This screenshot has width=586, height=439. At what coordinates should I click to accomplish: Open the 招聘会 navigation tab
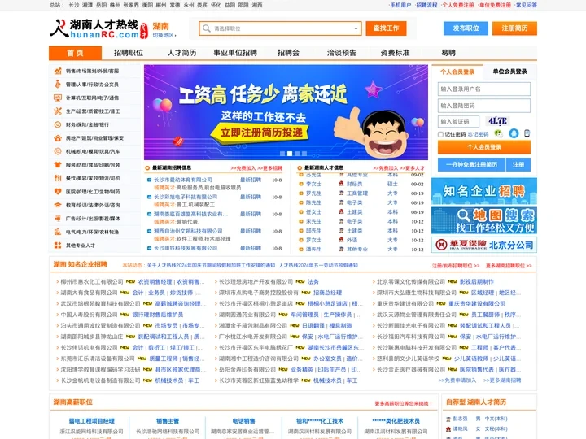288,53
